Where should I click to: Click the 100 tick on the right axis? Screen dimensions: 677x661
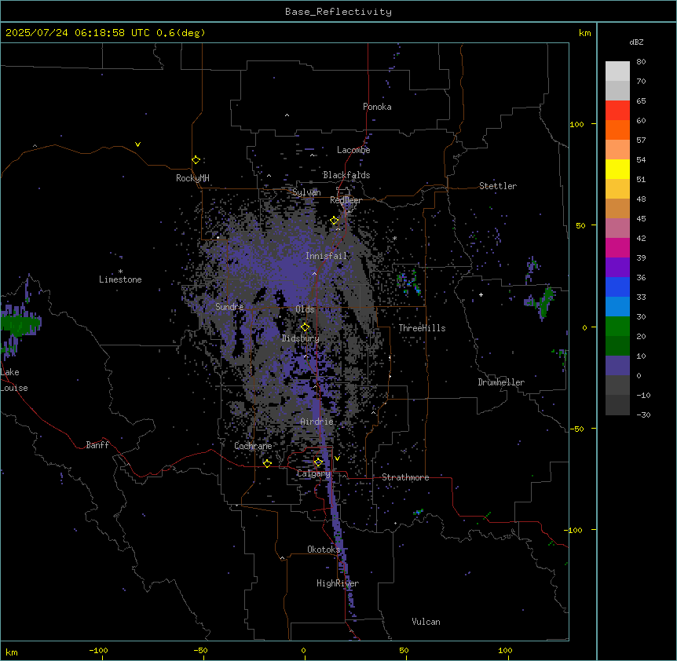pyautogui.click(x=576, y=124)
